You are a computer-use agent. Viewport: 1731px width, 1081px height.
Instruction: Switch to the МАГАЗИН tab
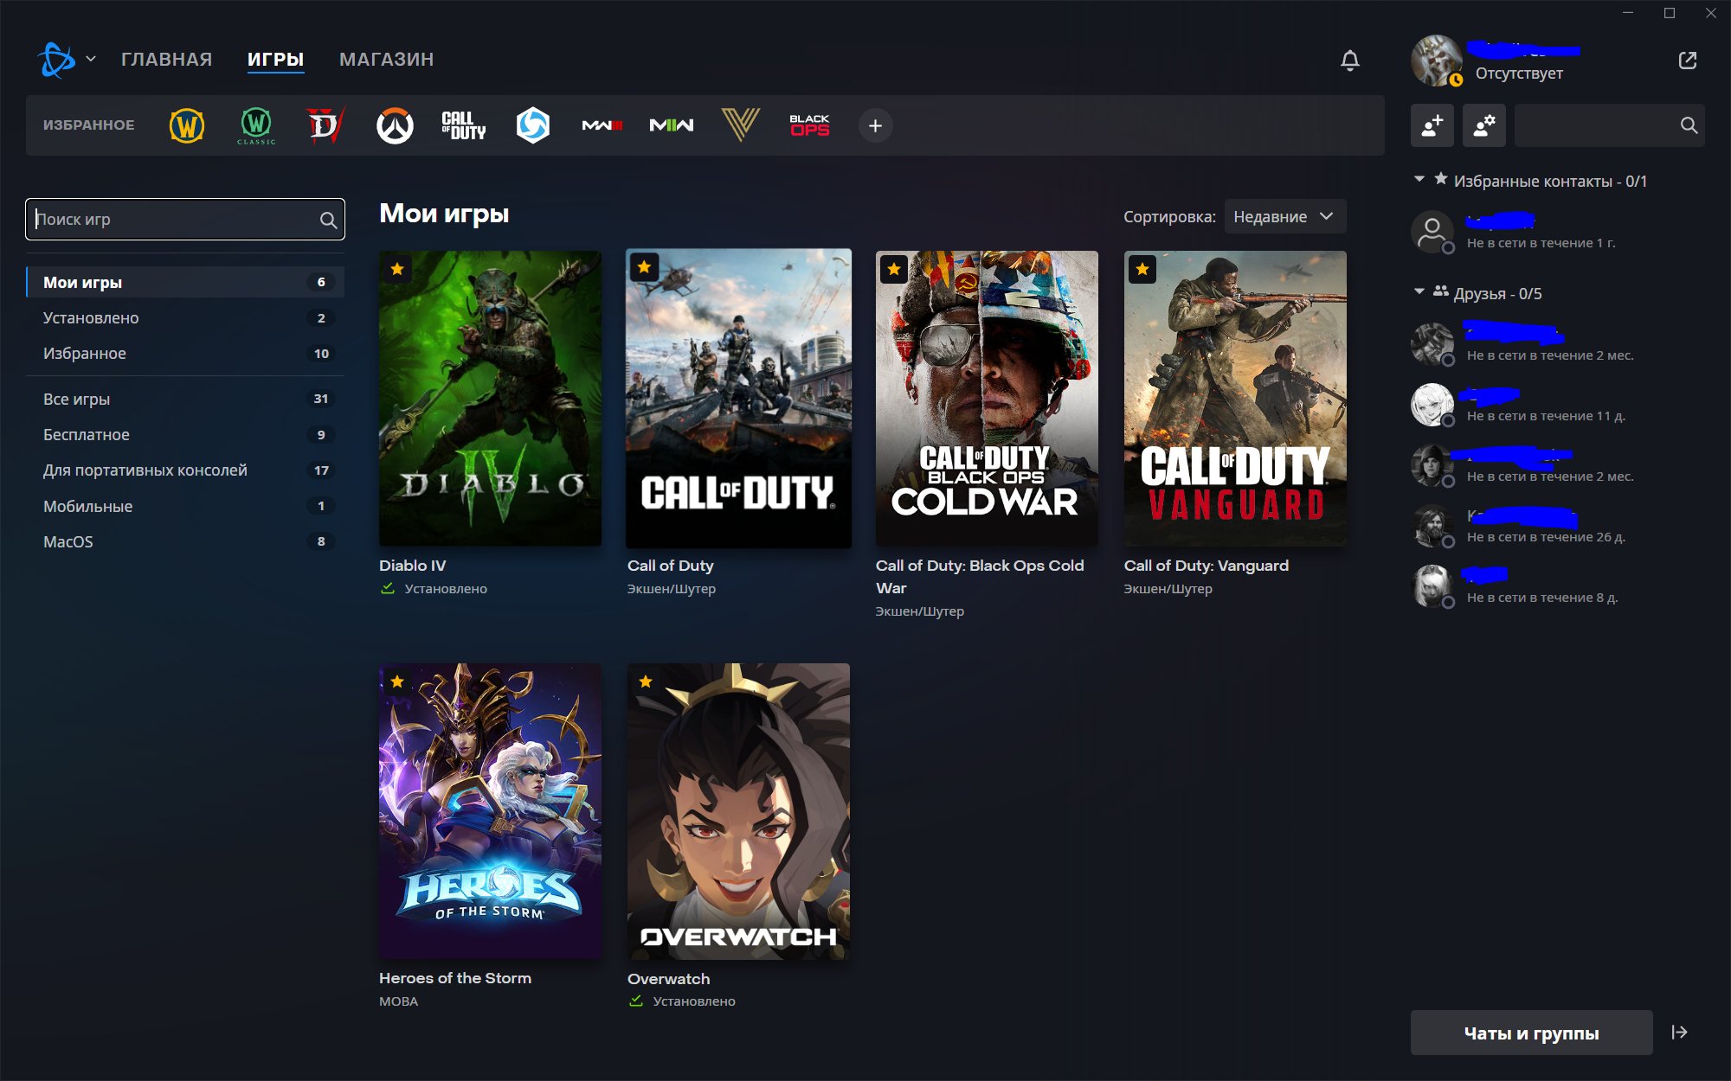387,60
